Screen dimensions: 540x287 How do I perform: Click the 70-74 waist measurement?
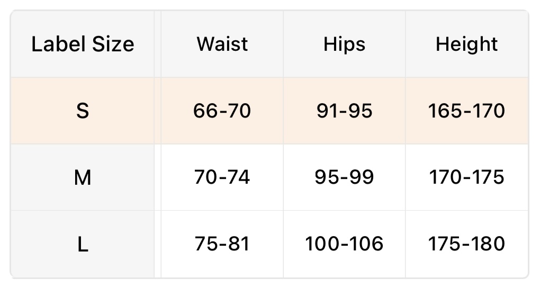coord(222,177)
